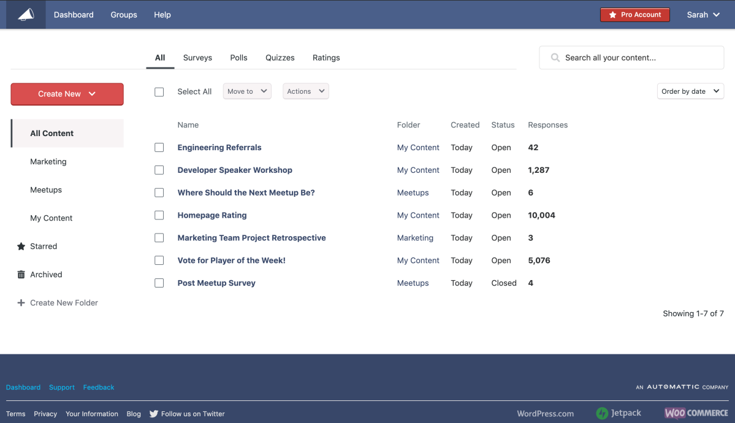Open the Post Meetup Survey item
The width and height of the screenshot is (735, 423).
point(216,283)
